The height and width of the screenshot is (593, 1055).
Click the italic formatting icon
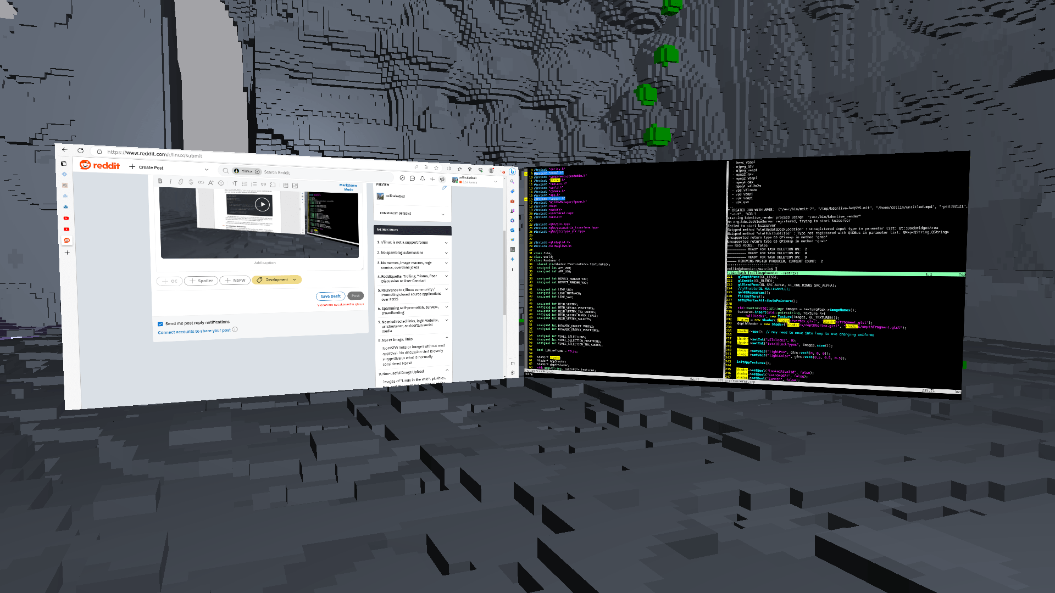170,181
